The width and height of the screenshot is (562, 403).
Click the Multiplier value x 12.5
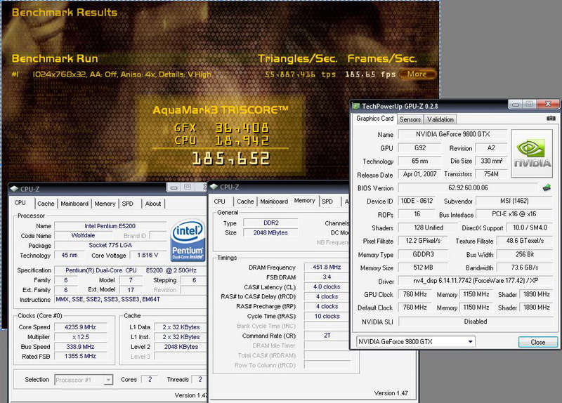click(80, 337)
